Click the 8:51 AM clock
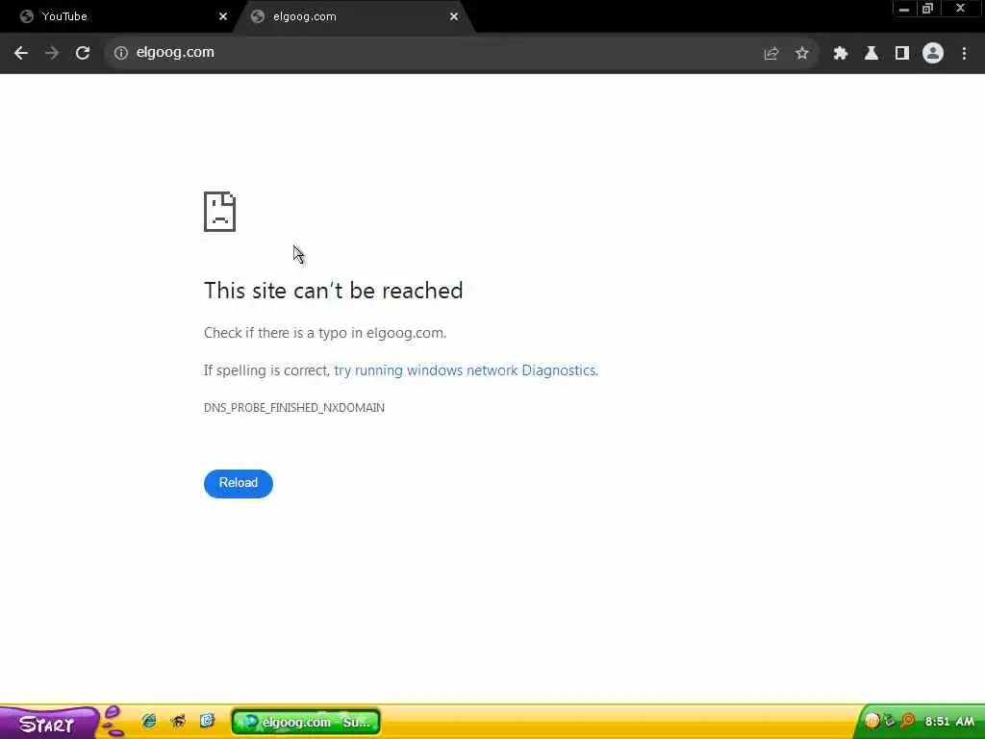Screen dimensions: 985x739 pos(949,722)
